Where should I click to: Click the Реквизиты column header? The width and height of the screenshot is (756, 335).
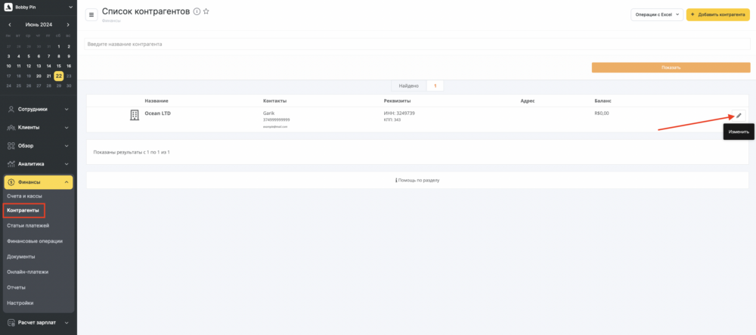pyautogui.click(x=398, y=101)
